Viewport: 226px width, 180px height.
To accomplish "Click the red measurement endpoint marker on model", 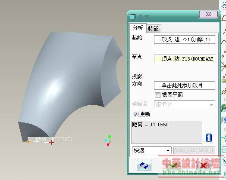I will [51, 142].
